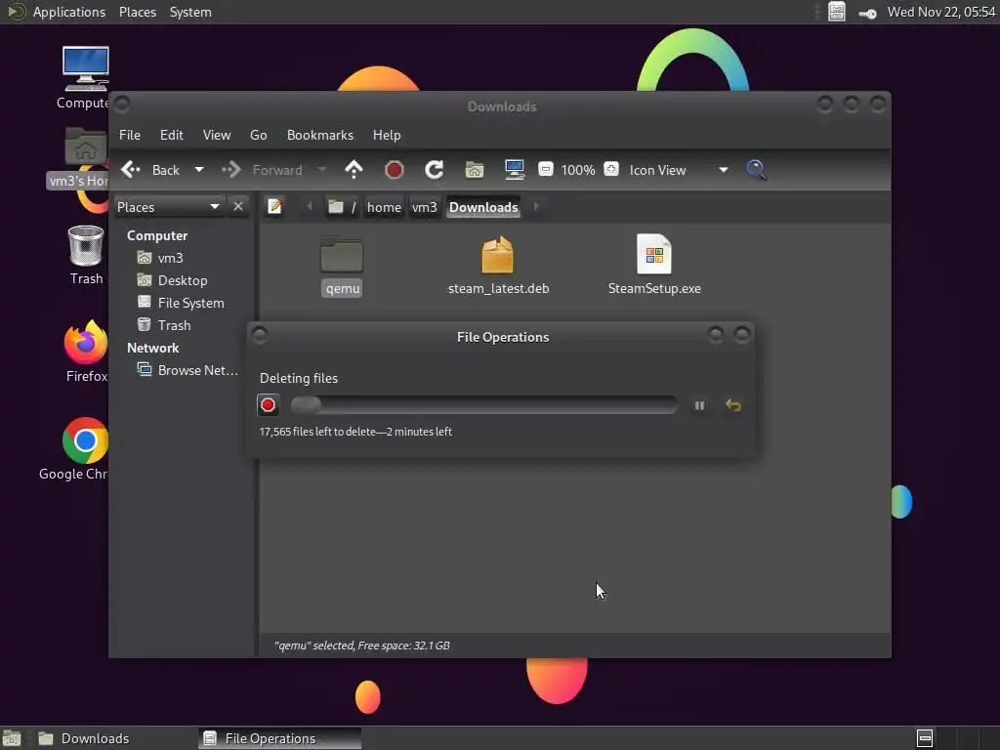
Task: Open the File menu
Action: [x=130, y=135]
